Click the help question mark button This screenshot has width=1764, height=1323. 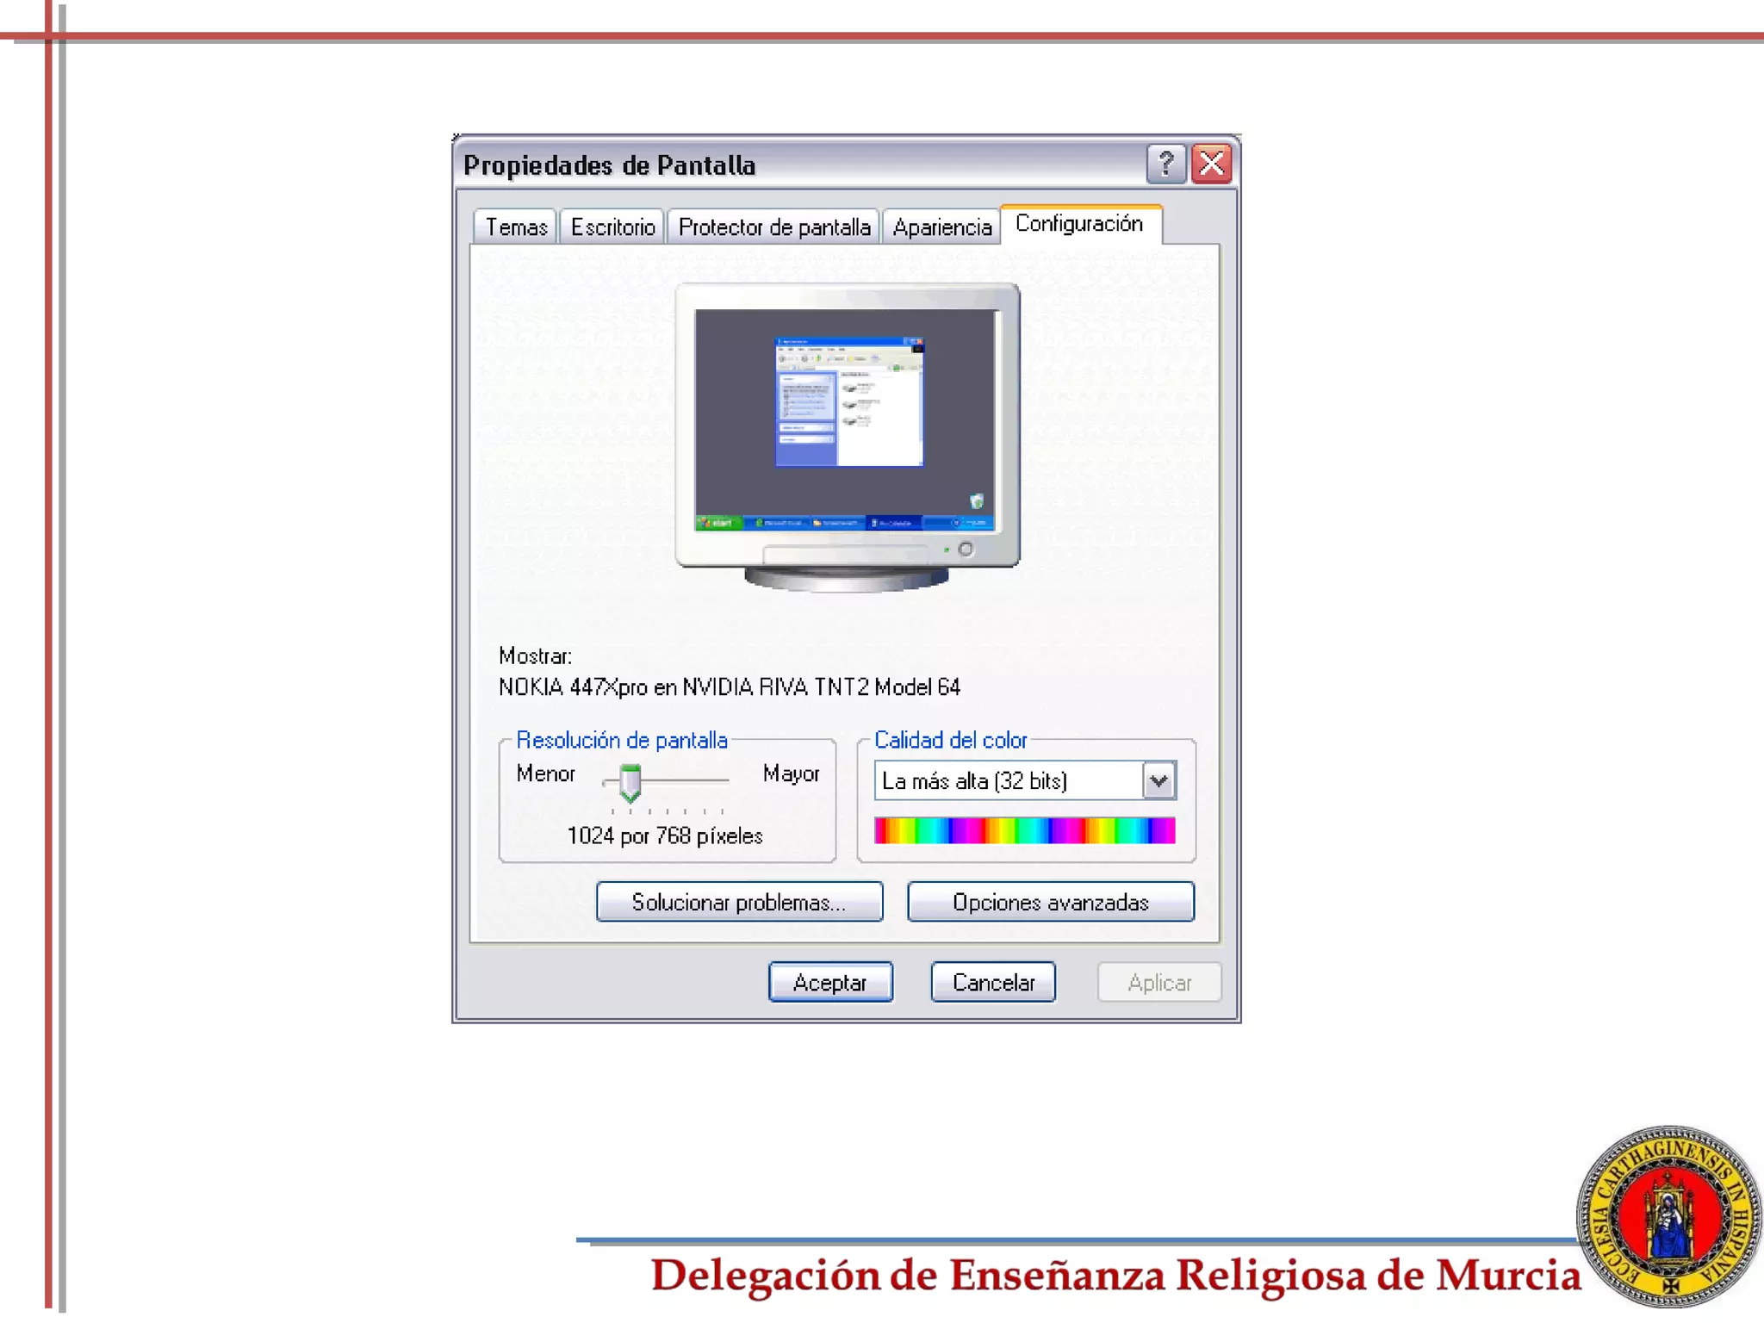(1165, 164)
